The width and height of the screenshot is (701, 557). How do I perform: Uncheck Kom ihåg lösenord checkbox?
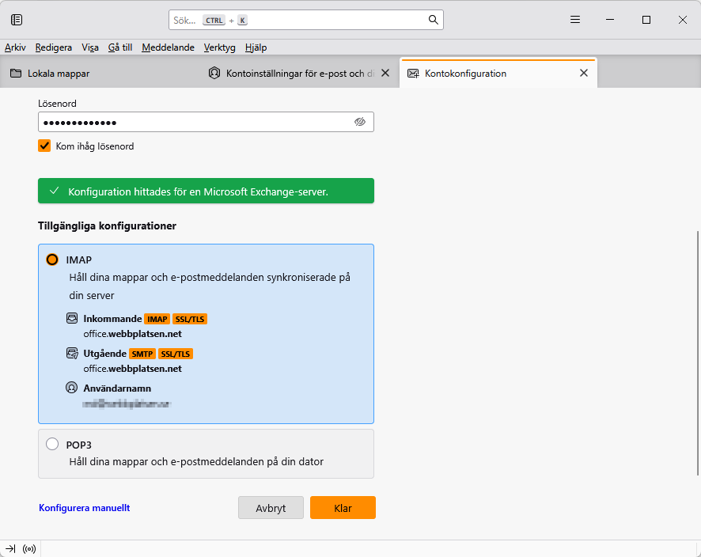point(44,146)
